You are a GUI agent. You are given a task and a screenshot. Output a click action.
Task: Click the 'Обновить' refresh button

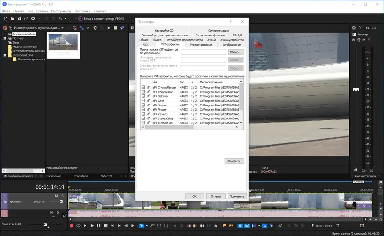click(x=234, y=161)
